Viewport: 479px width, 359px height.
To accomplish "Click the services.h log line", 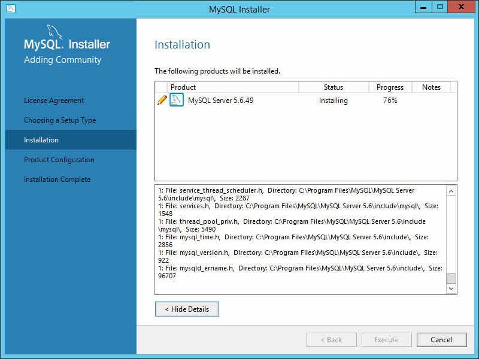I will 298,210.
